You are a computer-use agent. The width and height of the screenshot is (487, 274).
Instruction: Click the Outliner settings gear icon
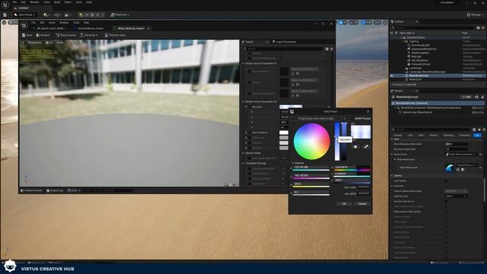(483, 27)
